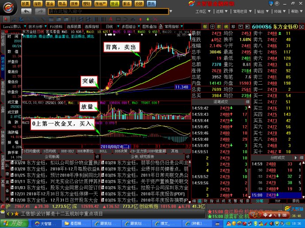Close the 600086 东方金钰 quote panel
305x228 pixels.
301,27
